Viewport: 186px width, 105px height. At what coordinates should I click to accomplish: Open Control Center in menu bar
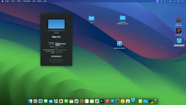pos(171,1)
